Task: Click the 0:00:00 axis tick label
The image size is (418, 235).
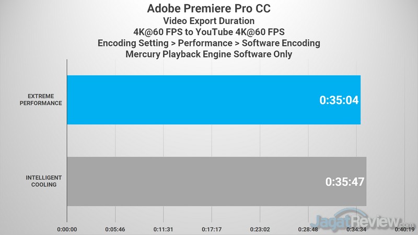Action: coord(67,229)
